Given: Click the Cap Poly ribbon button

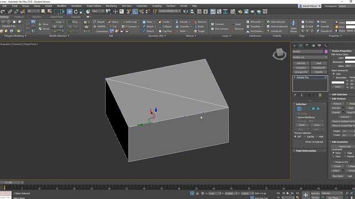Looking at the screenshot, I should (165, 31).
